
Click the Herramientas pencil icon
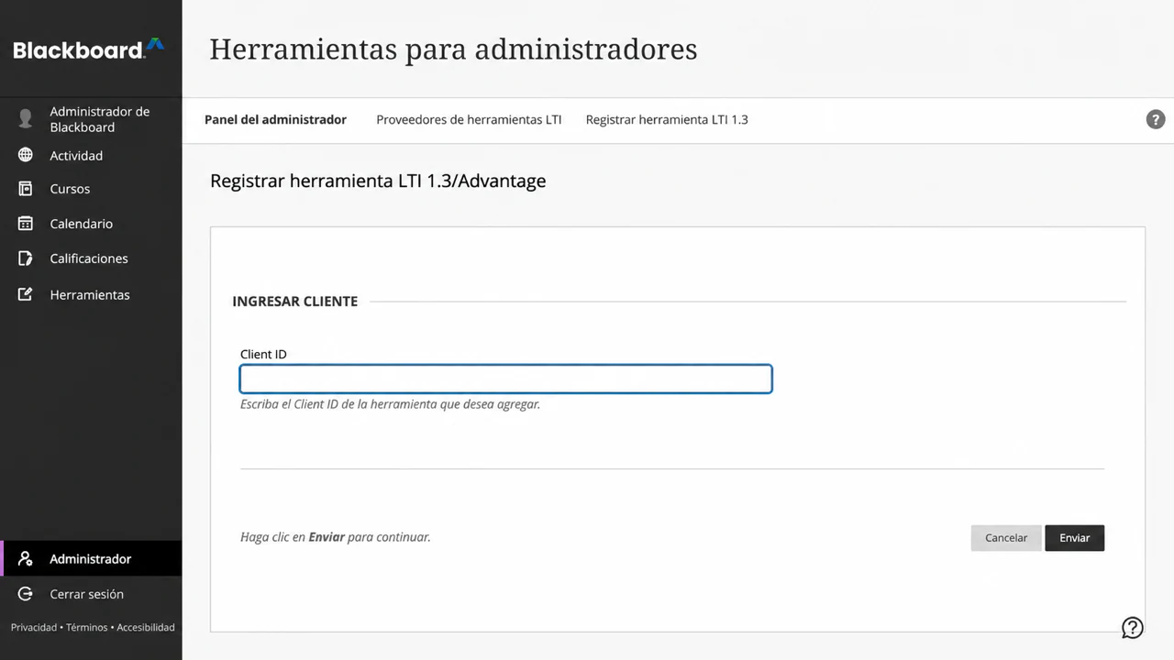point(26,294)
